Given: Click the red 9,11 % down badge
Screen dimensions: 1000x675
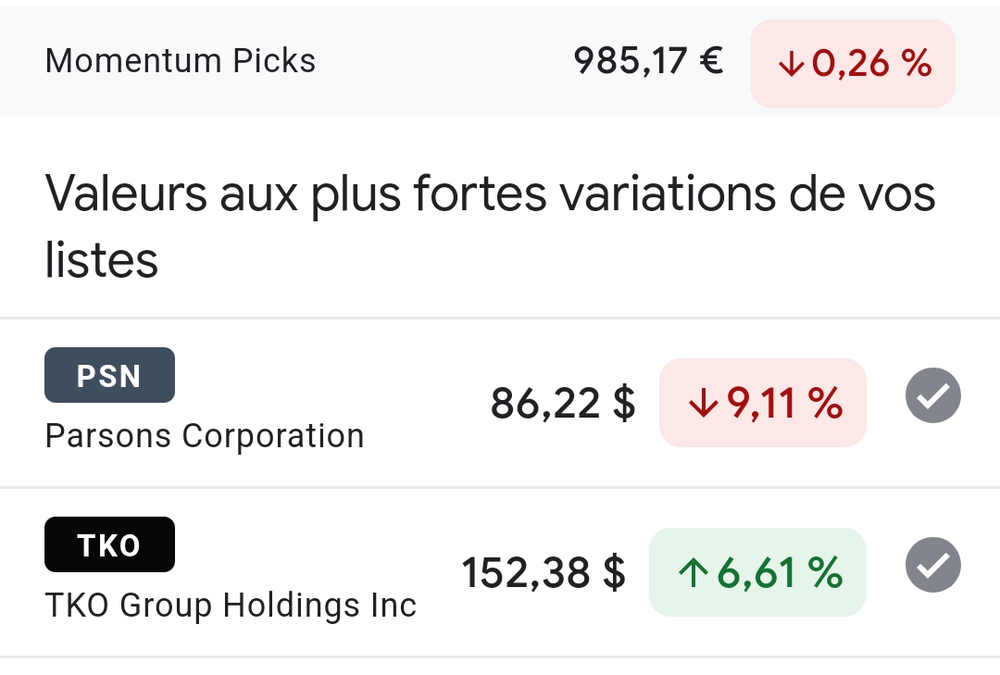Looking at the screenshot, I should pos(763,403).
